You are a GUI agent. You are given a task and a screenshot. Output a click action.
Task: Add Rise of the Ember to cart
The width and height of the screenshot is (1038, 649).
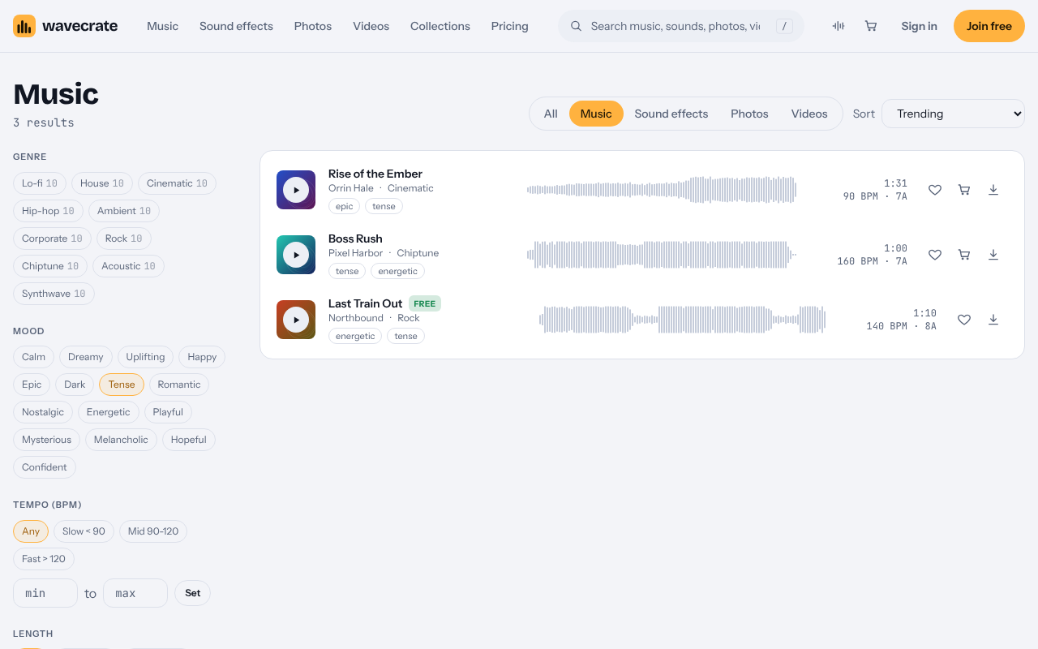coord(964,190)
